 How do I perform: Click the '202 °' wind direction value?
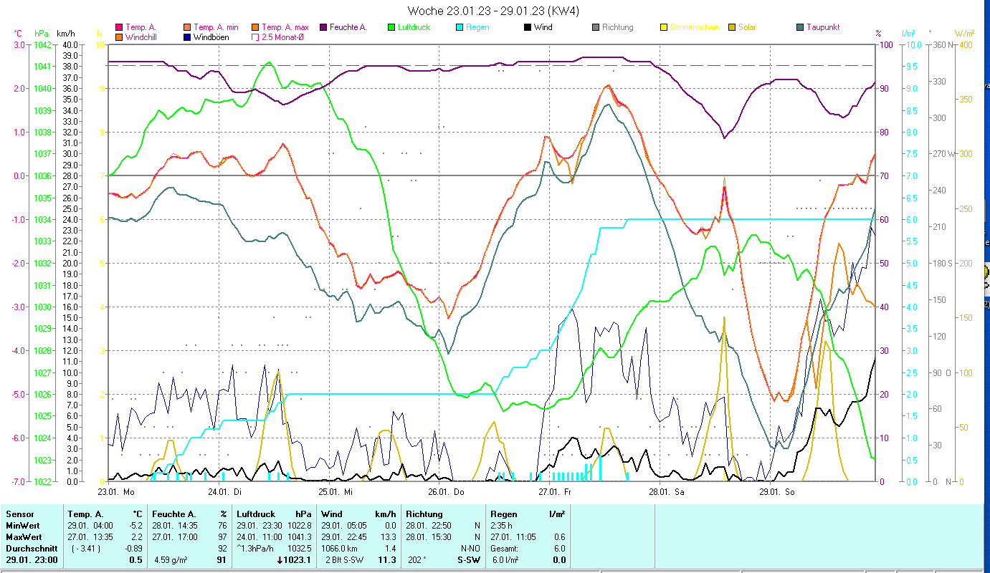[x=416, y=560]
